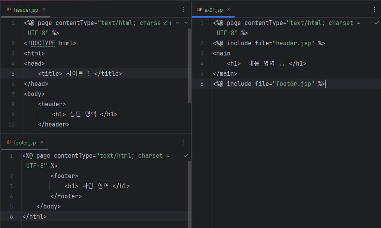
Task: Switch to the header.jsp tab
Action: click(x=26, y=10)
